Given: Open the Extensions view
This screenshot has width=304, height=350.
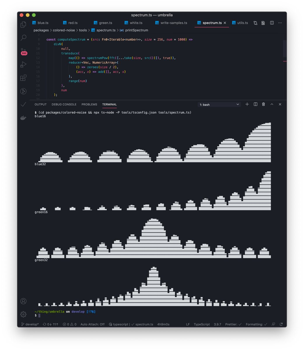Looking at the screenshot, I should tap(23, 78).
